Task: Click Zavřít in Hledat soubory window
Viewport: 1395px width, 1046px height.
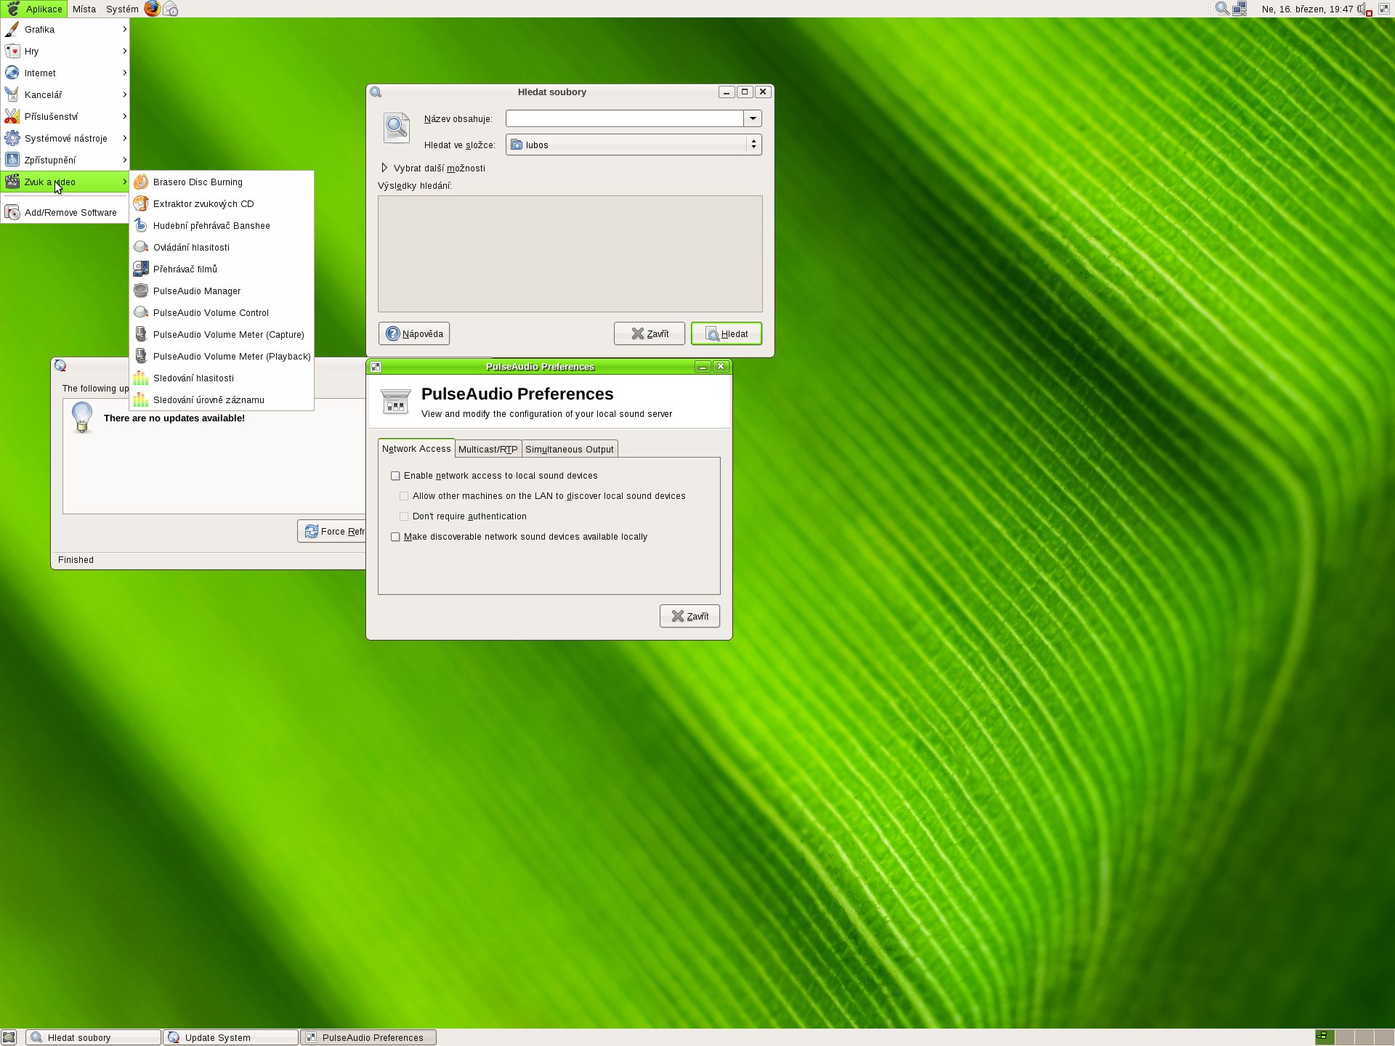Action: click(650, 333)
